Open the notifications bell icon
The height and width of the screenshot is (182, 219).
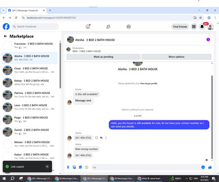point(202,27)
